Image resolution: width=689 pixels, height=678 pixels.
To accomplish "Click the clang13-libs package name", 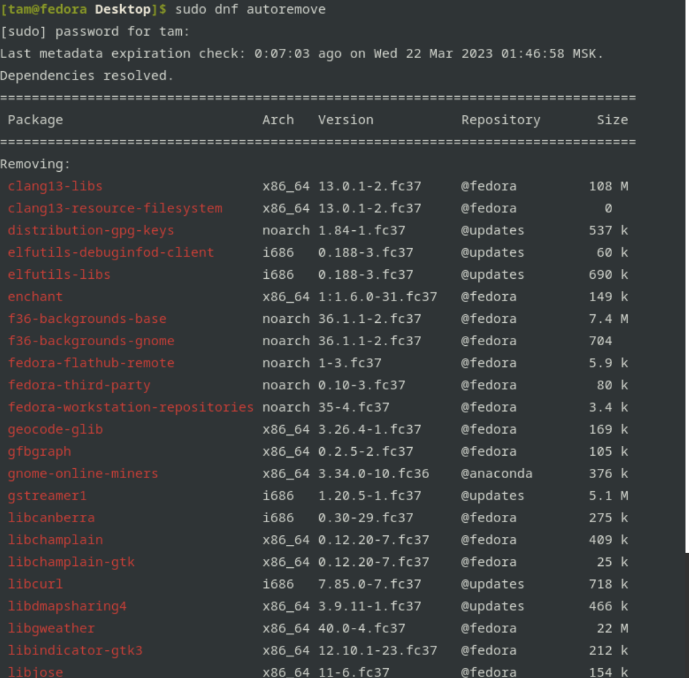I will coord(55,186).
